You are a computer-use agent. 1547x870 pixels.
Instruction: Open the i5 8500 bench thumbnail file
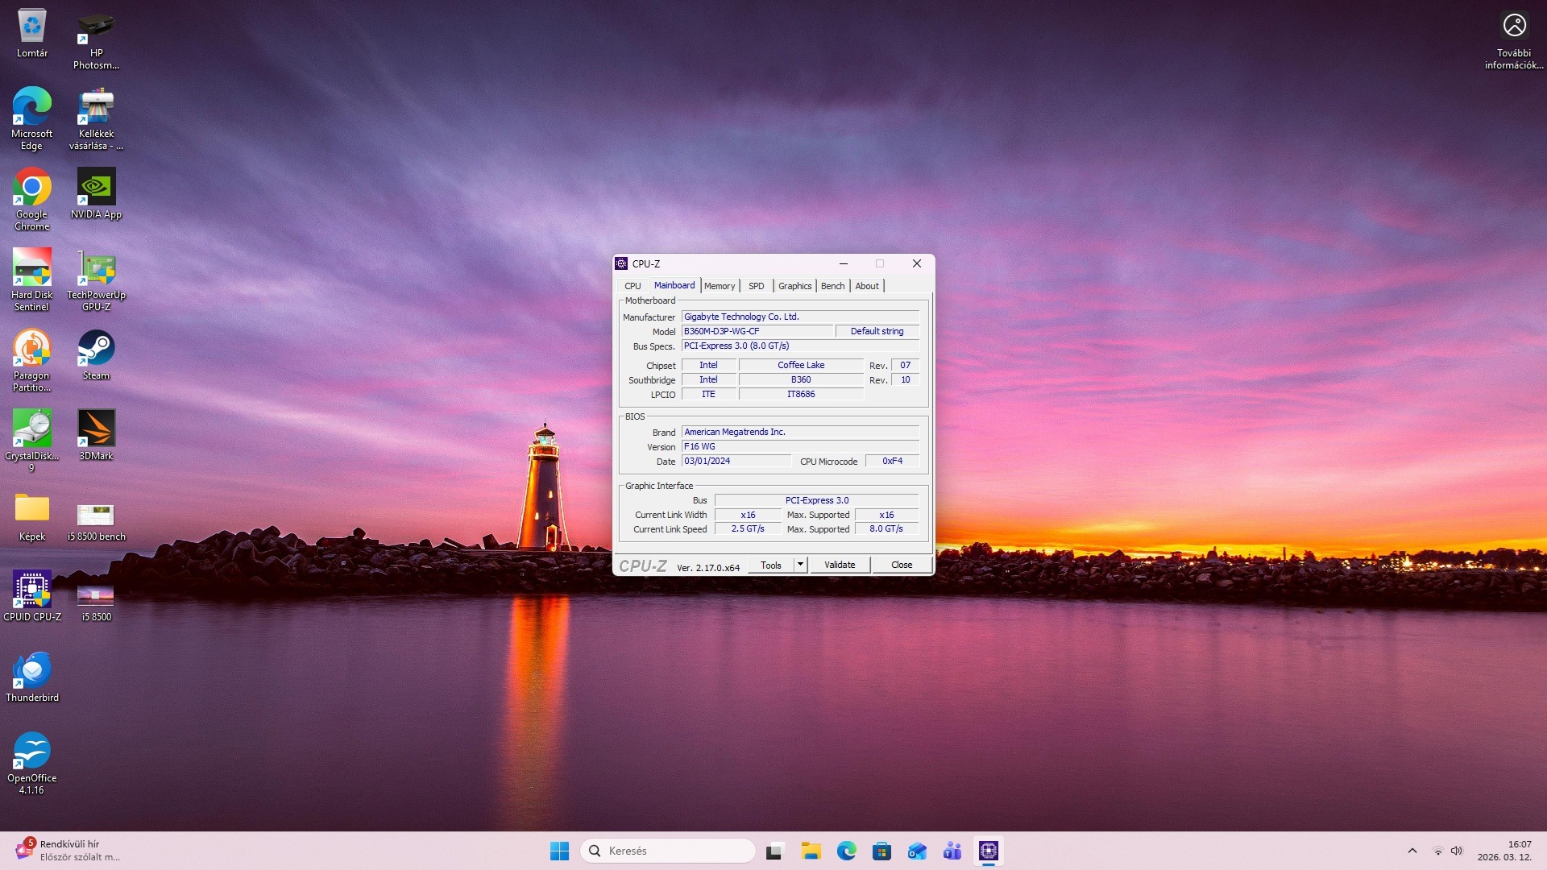click(96, 514)
